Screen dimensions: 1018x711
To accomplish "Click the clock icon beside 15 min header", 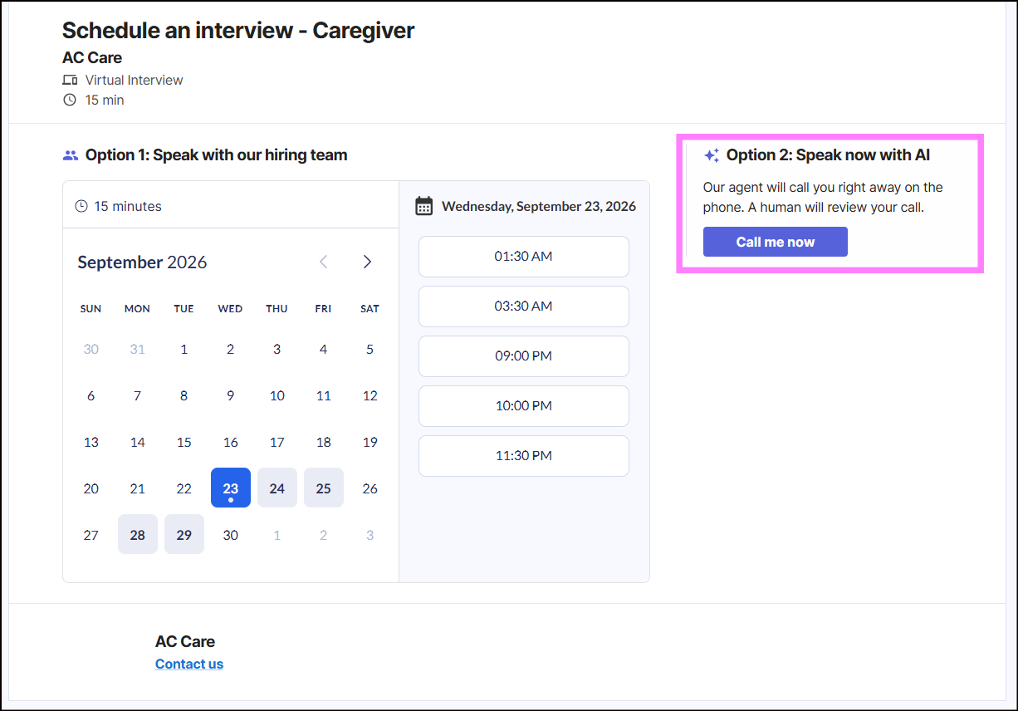I will coord(70,100).
